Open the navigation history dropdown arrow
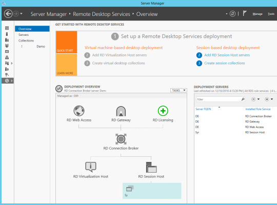The height and width of the screenshot is (205, 277). click(22, 14)
